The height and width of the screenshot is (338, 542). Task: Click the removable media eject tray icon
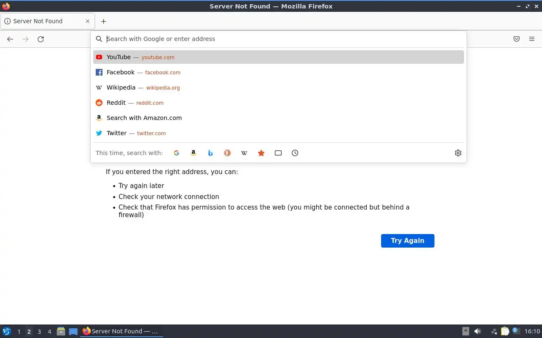[466, 331]
